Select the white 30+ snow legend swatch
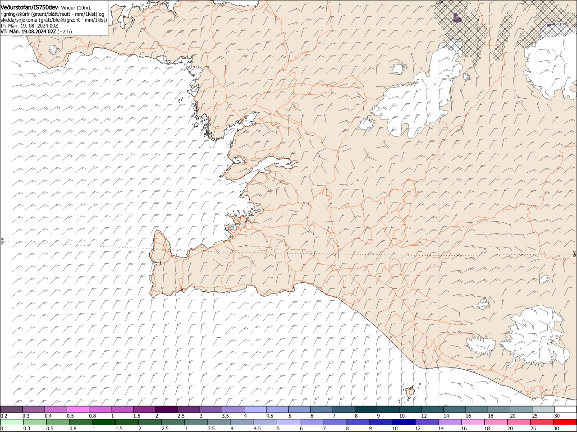 pos(565,409)
